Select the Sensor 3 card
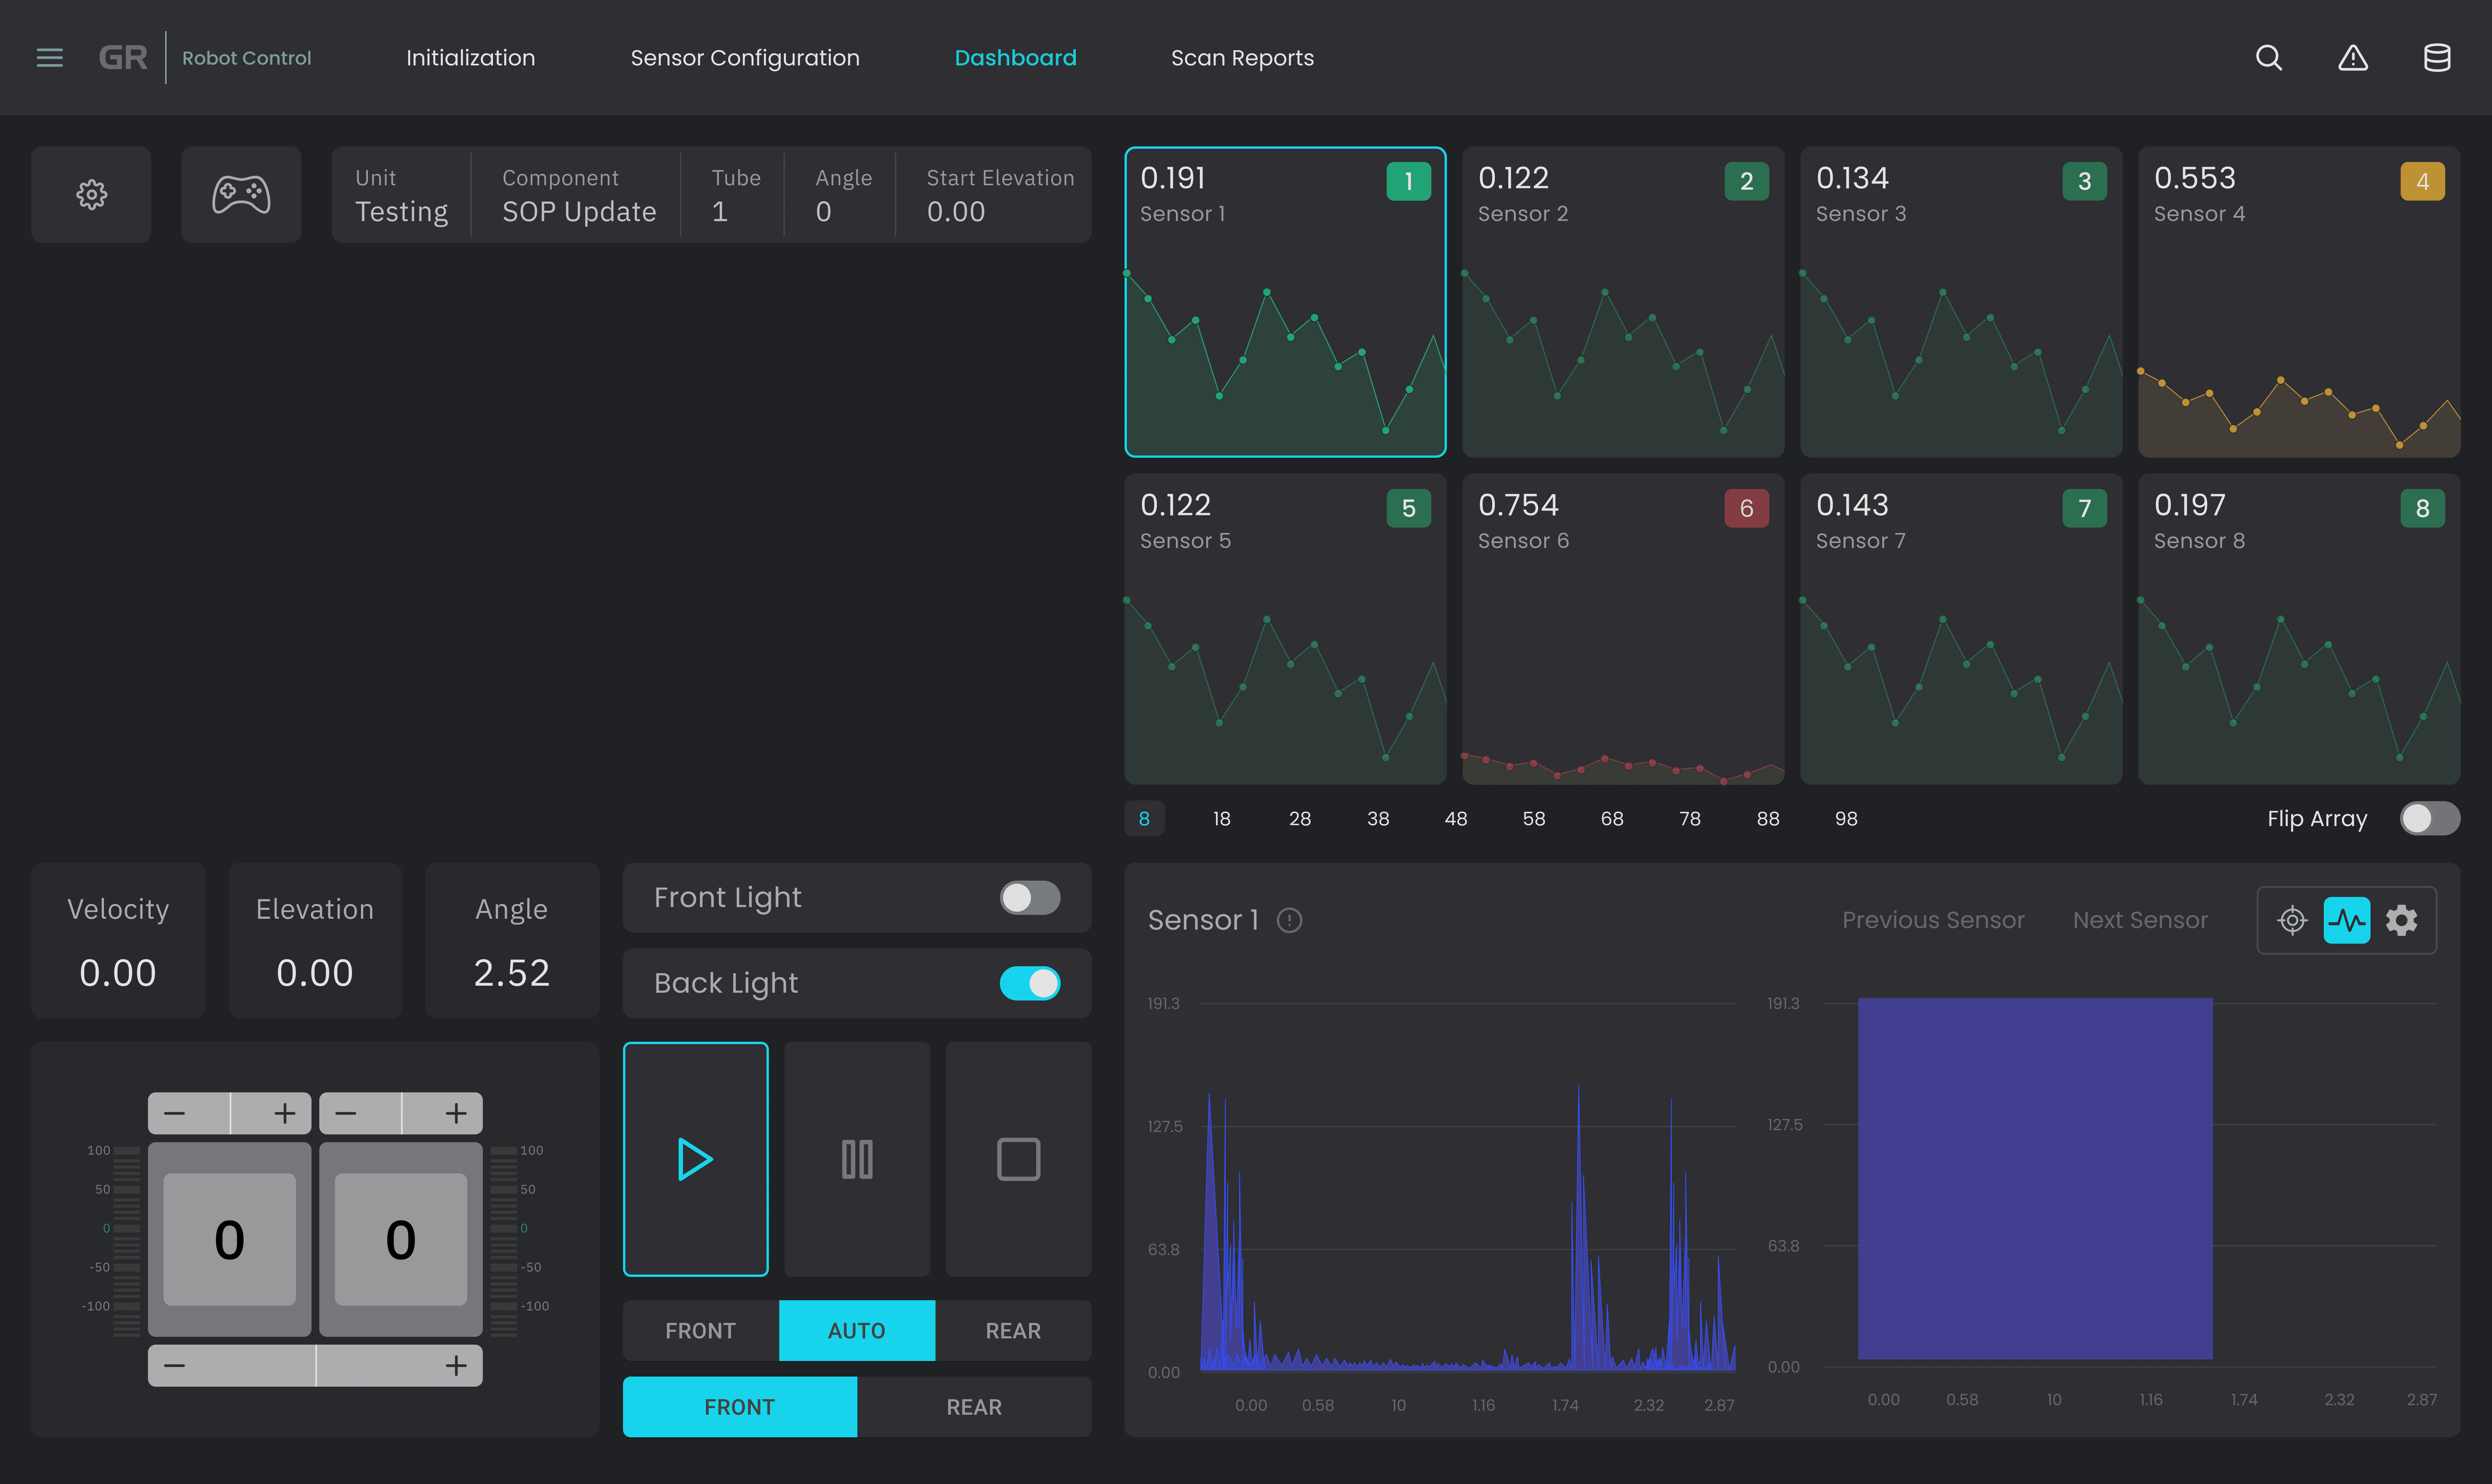The height and width of the screenshot is (1484, 2492). (1961, 302)
